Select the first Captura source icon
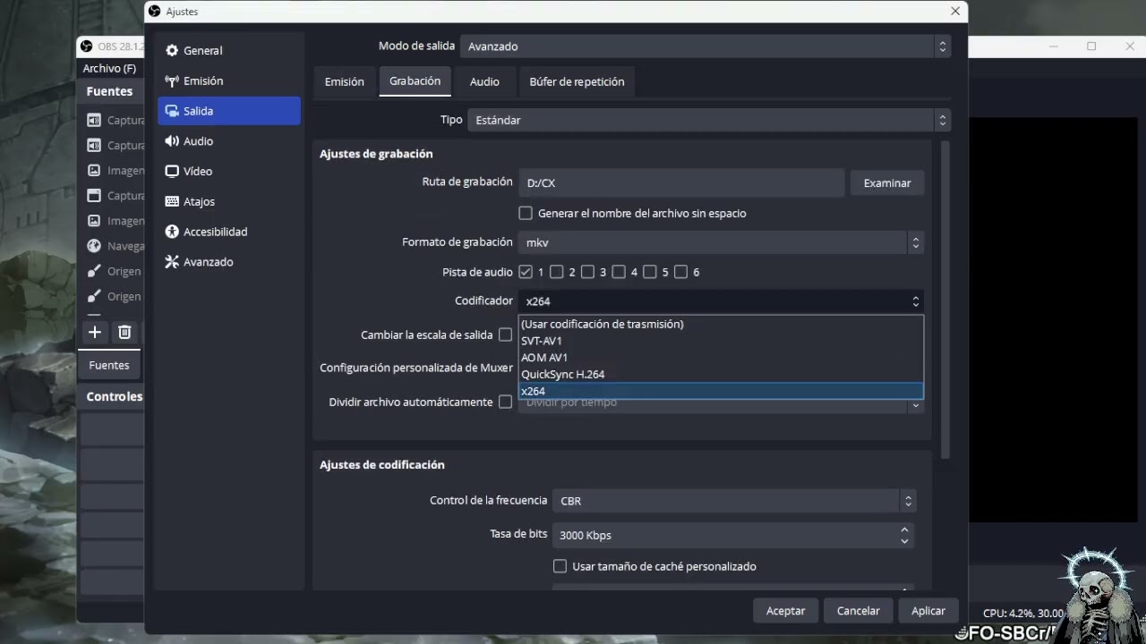The height and width of the screenshot is (644, 1146). click(x=93, y=120)
